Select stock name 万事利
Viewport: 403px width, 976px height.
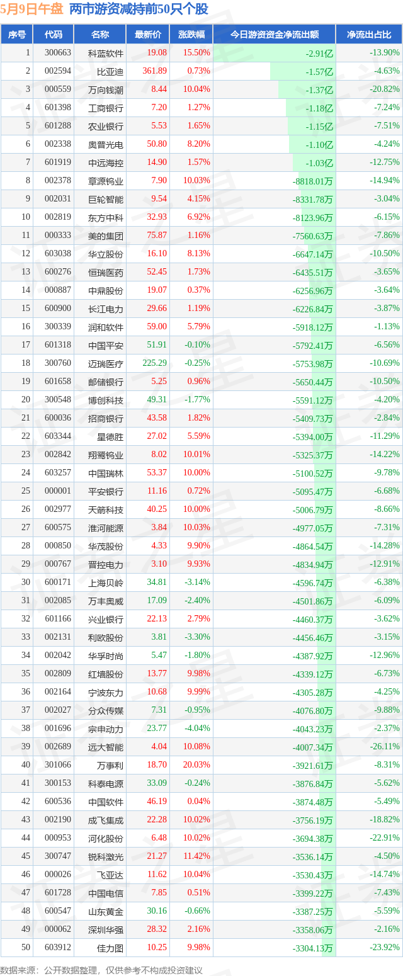pos(110,765)
